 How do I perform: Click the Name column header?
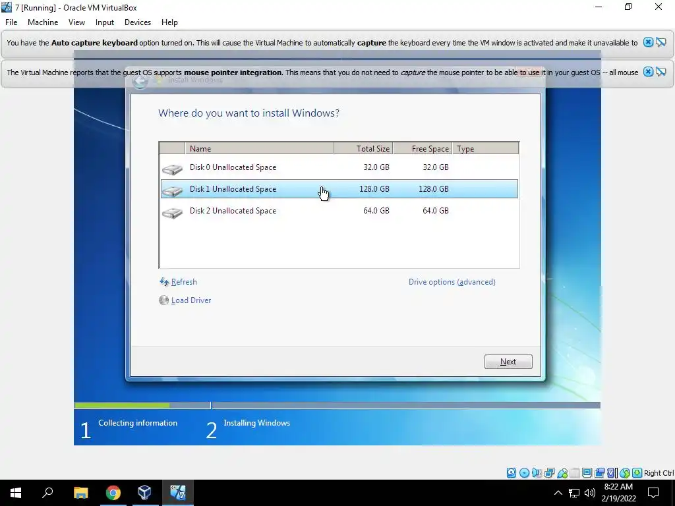259,148
